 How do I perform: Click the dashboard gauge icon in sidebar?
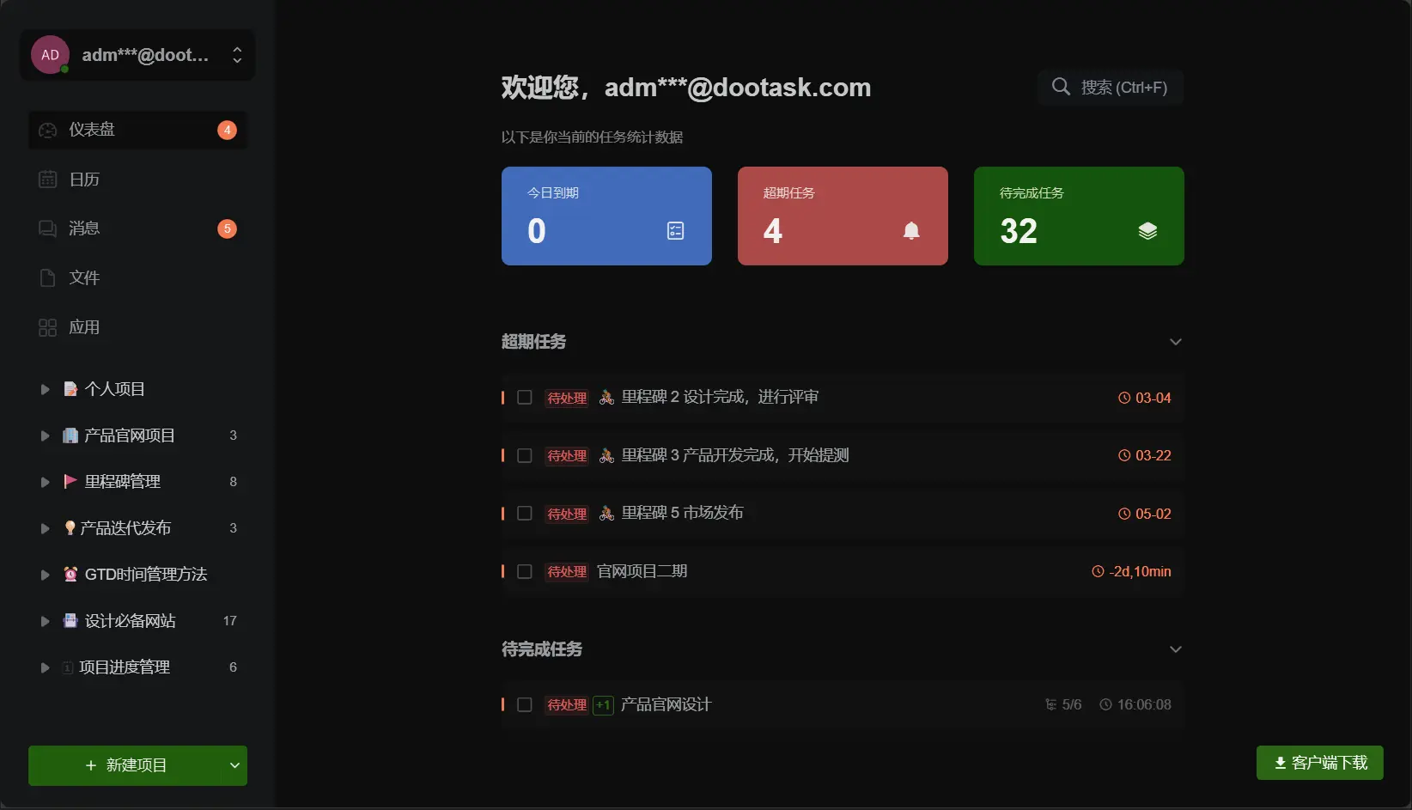pos(48,130)
